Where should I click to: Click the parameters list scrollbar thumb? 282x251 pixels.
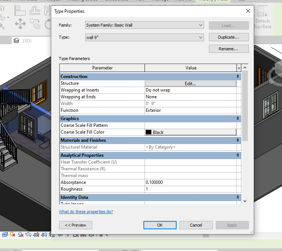(245, 106)
